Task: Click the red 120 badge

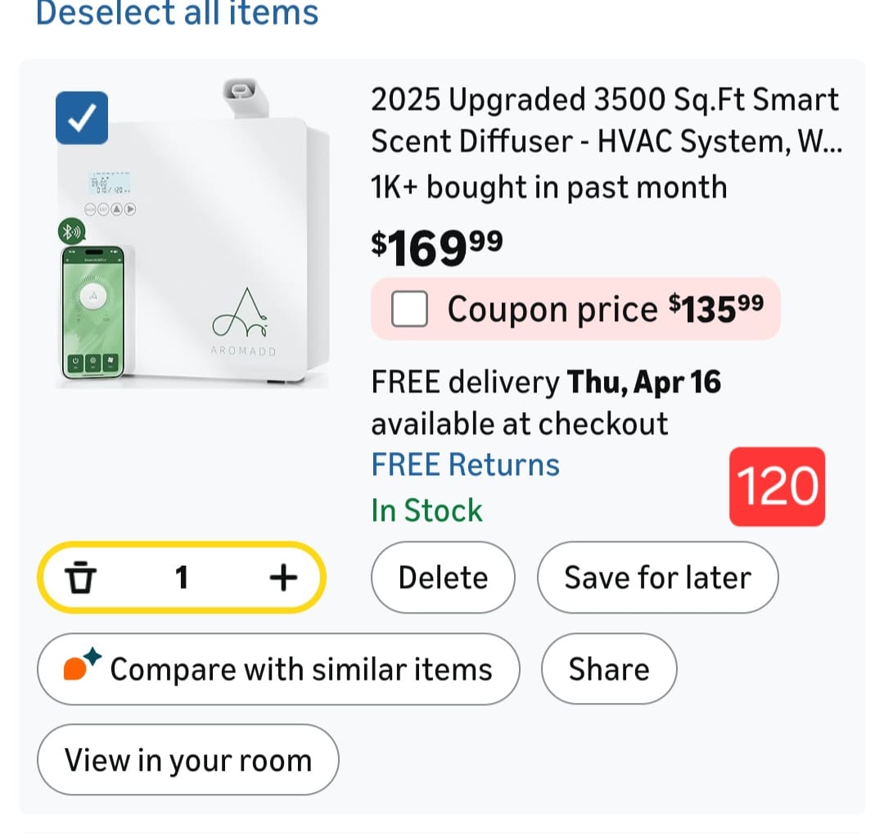Action: click(777, 487)
